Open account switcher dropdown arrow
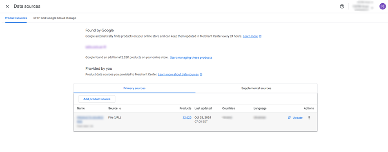The image size is (388, 152). pos(372,8)
